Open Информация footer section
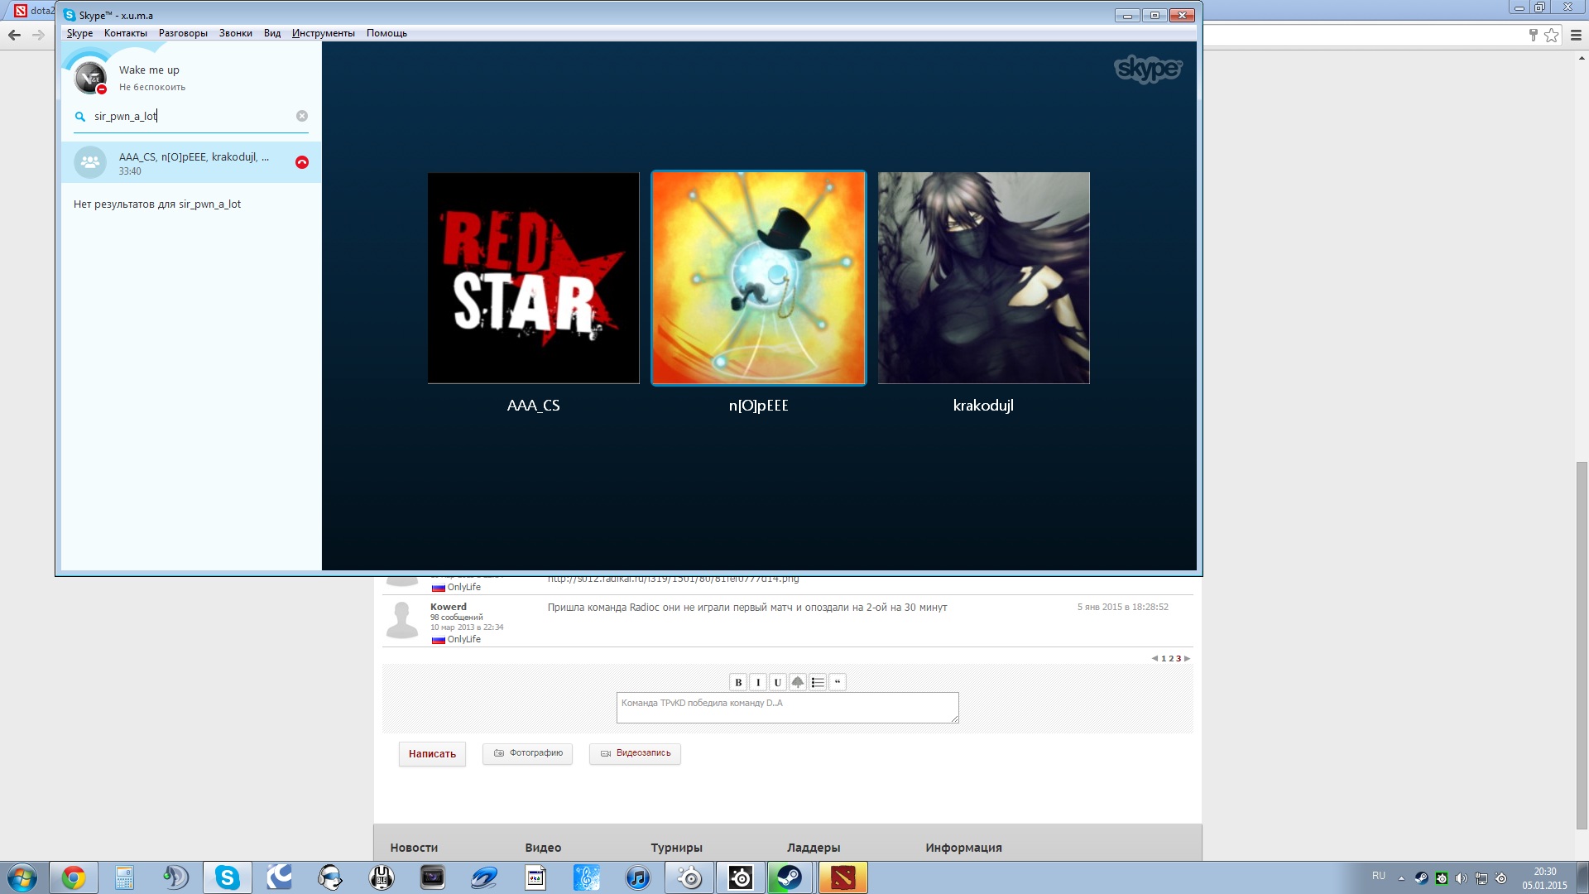 963,848
